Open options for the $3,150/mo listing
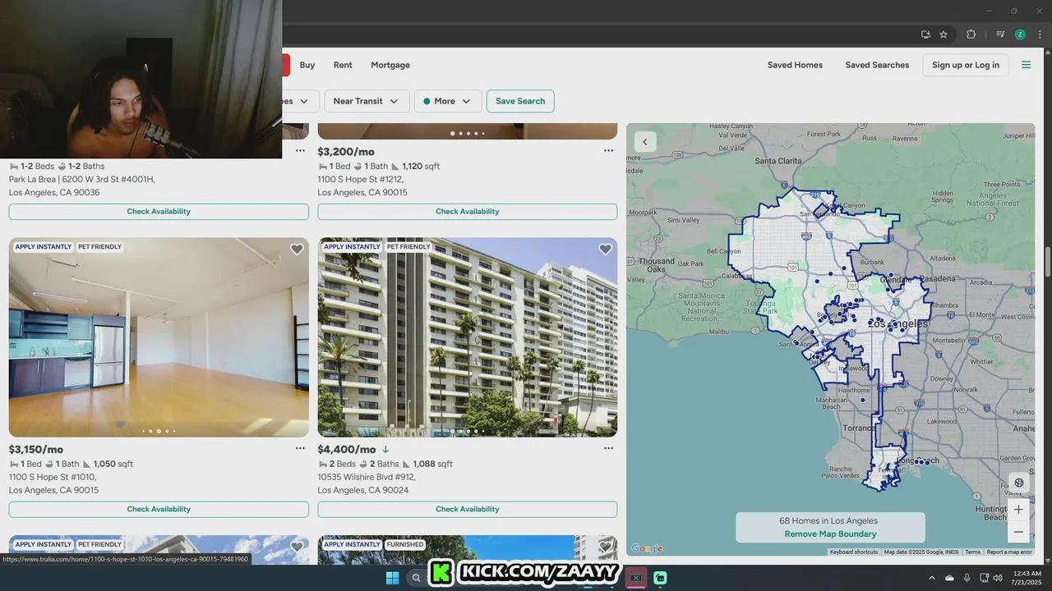The width and height of the screenshot is (1052, 591). tap(300, 449)
